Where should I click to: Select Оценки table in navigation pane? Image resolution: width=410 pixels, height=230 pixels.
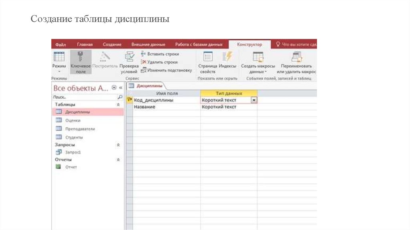[88, 120]
